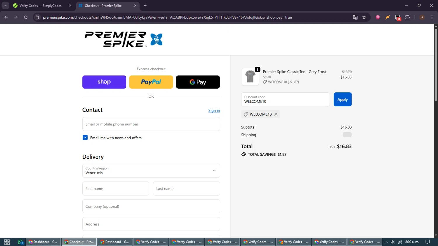438x246 pixels.
Task: Open the Extensions puzzle menu
Action: (408, 17)
